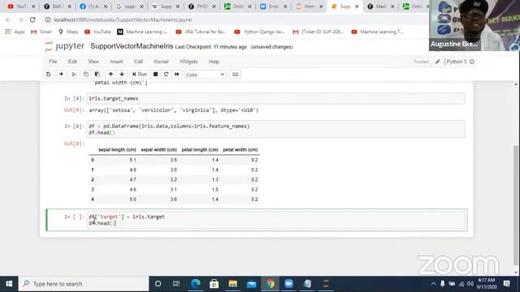Open the Cell menu
520x292 pixels.
(x=138, y=62)
